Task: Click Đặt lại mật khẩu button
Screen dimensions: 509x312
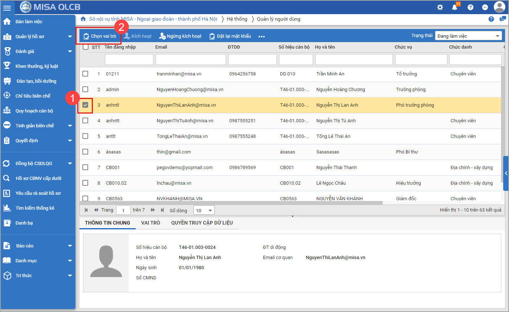Action: [x=230, y=36]
